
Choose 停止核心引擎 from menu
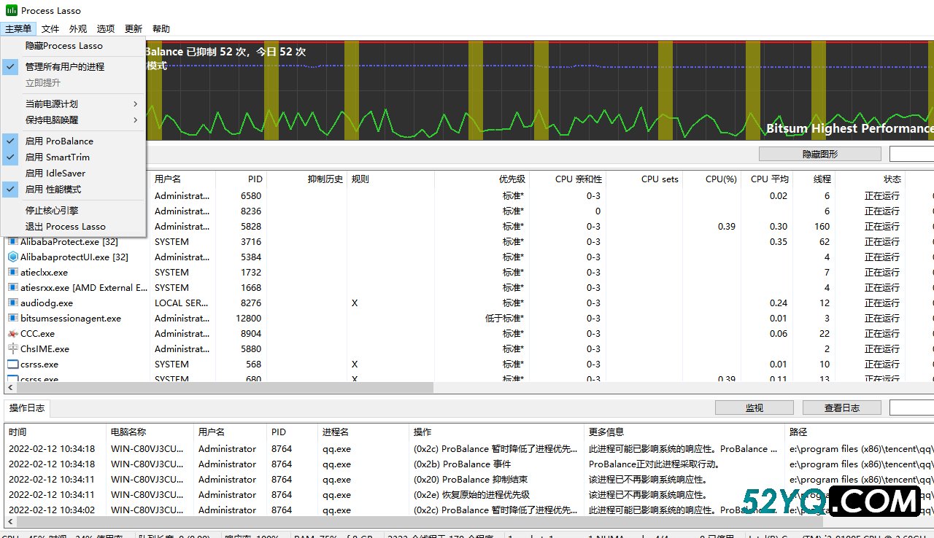74,210
